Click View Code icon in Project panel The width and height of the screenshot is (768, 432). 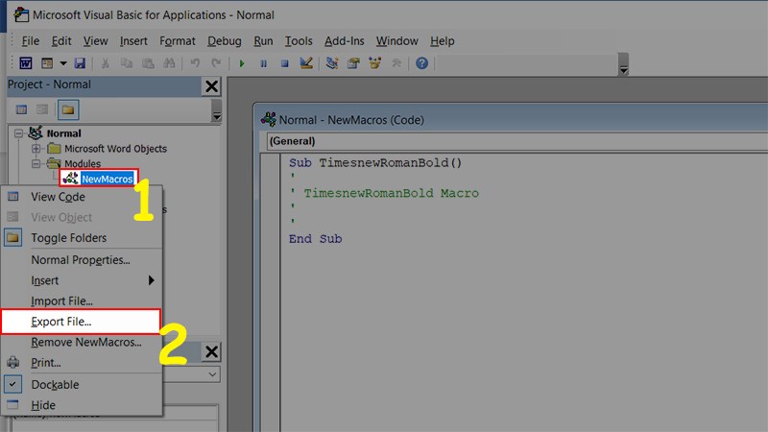point(21,108)
